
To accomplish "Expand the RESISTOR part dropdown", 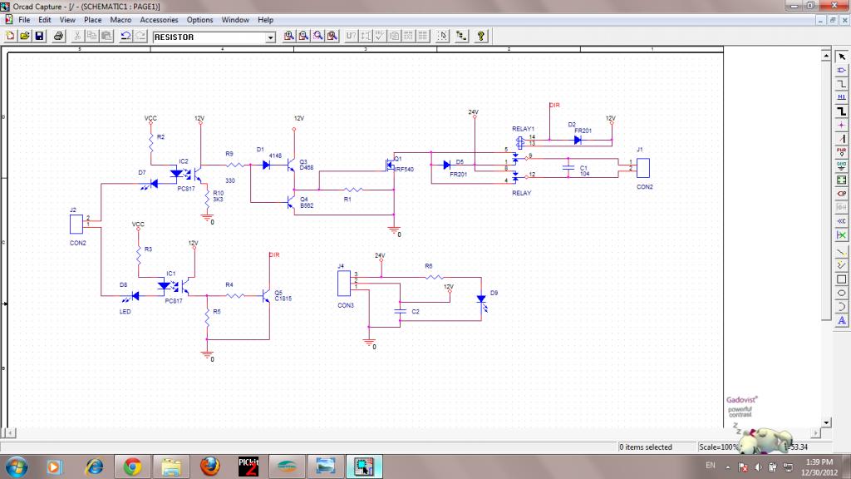I will (270, 37).
